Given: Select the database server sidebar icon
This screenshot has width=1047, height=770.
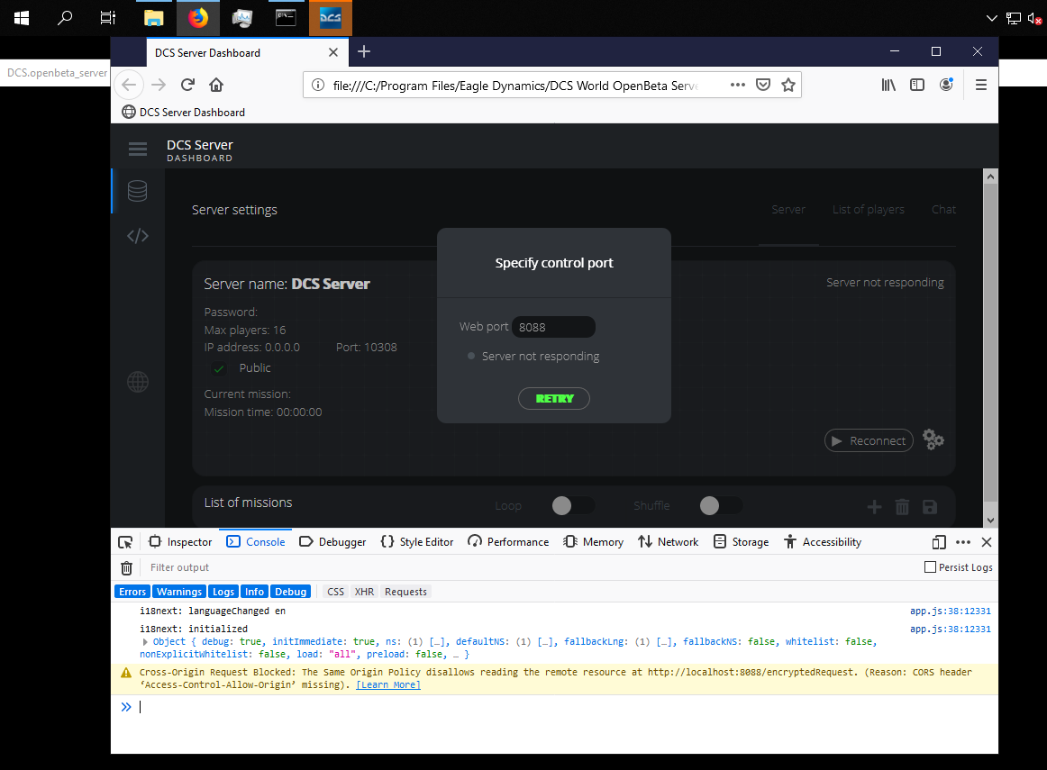Looking at the screenshot, I should pyautogui.click(x=138, y=191).
